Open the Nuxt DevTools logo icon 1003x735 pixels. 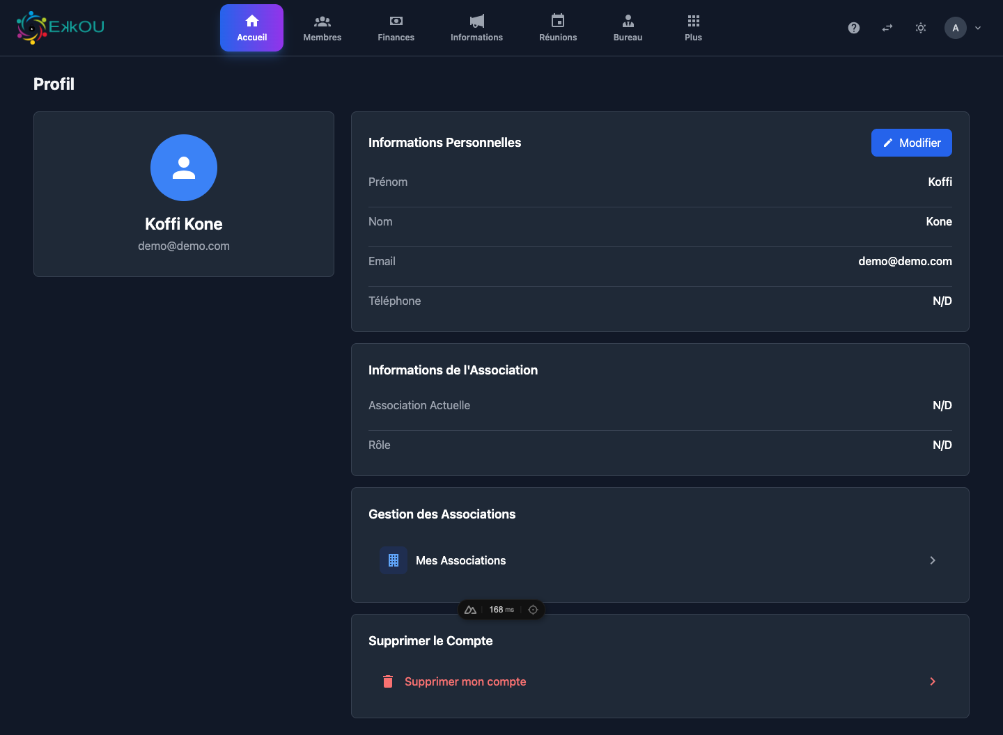point(470,610)
